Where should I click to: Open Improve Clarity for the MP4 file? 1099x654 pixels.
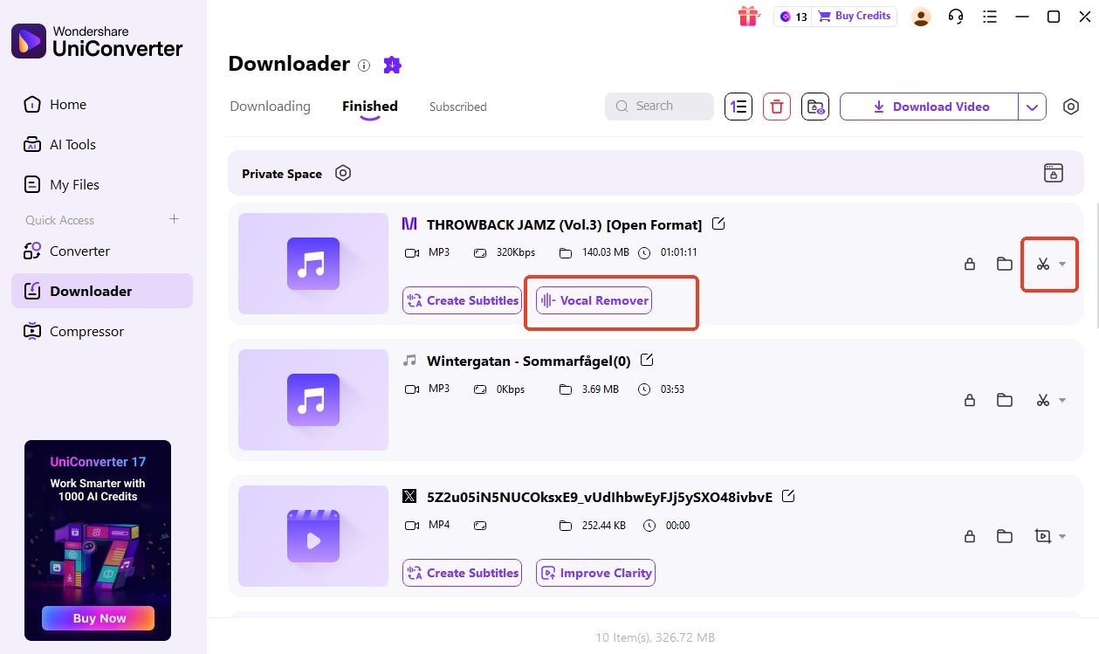pos(595,573)
